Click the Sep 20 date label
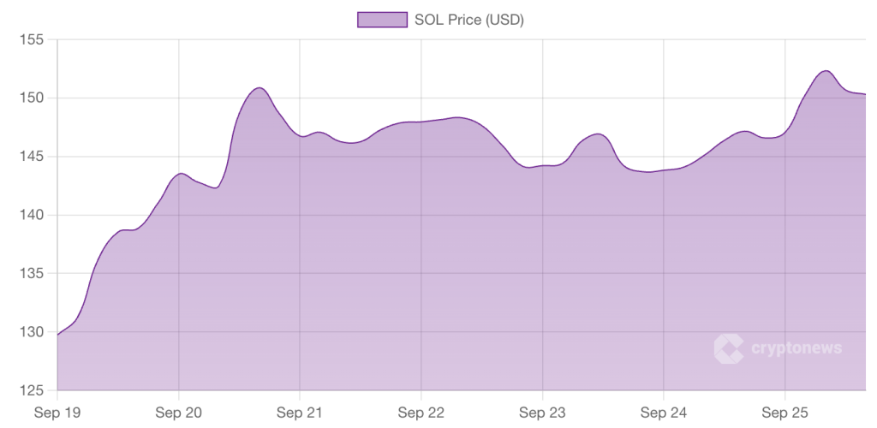Viewport: 877px width, 428px height. [x=178, y=412]
